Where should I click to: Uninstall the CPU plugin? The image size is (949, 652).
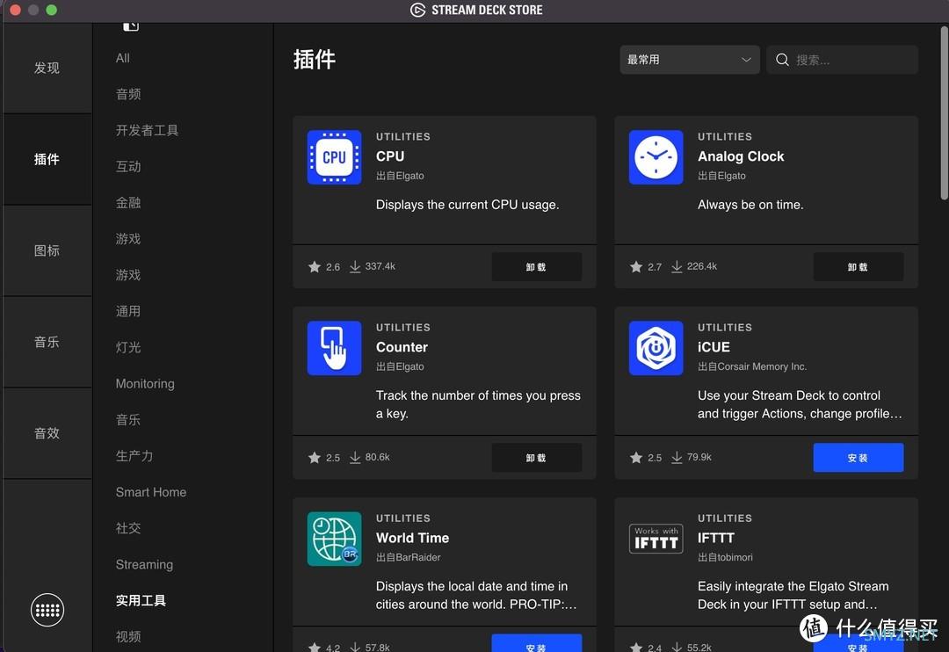[536, 267]
